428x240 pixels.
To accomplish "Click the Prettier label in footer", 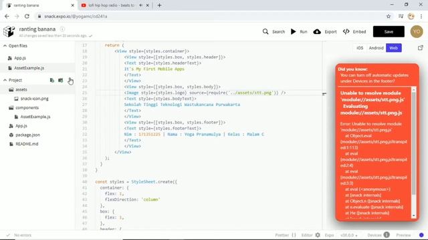I will [282, 235].
